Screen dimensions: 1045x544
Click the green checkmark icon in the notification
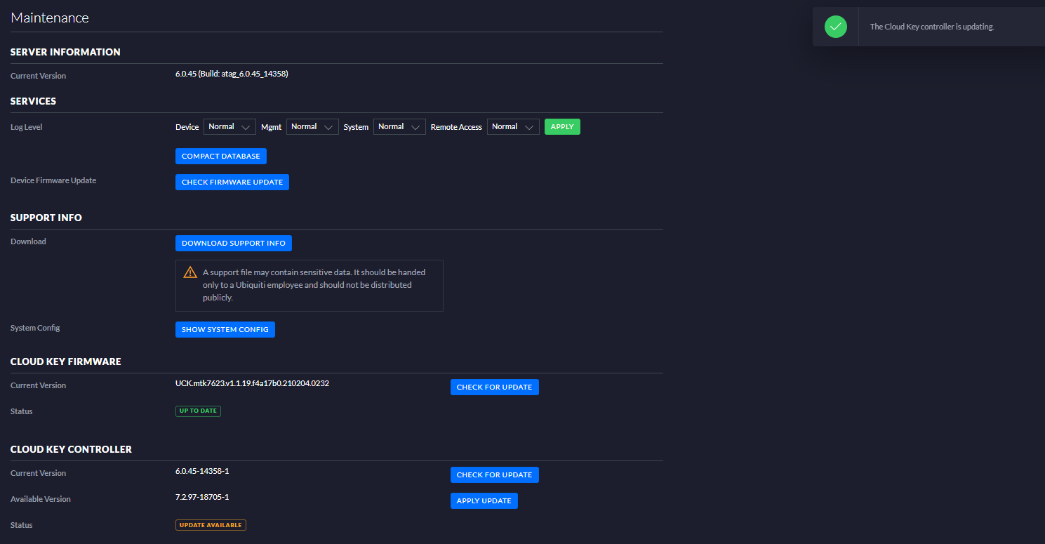(x=835, y=27)
